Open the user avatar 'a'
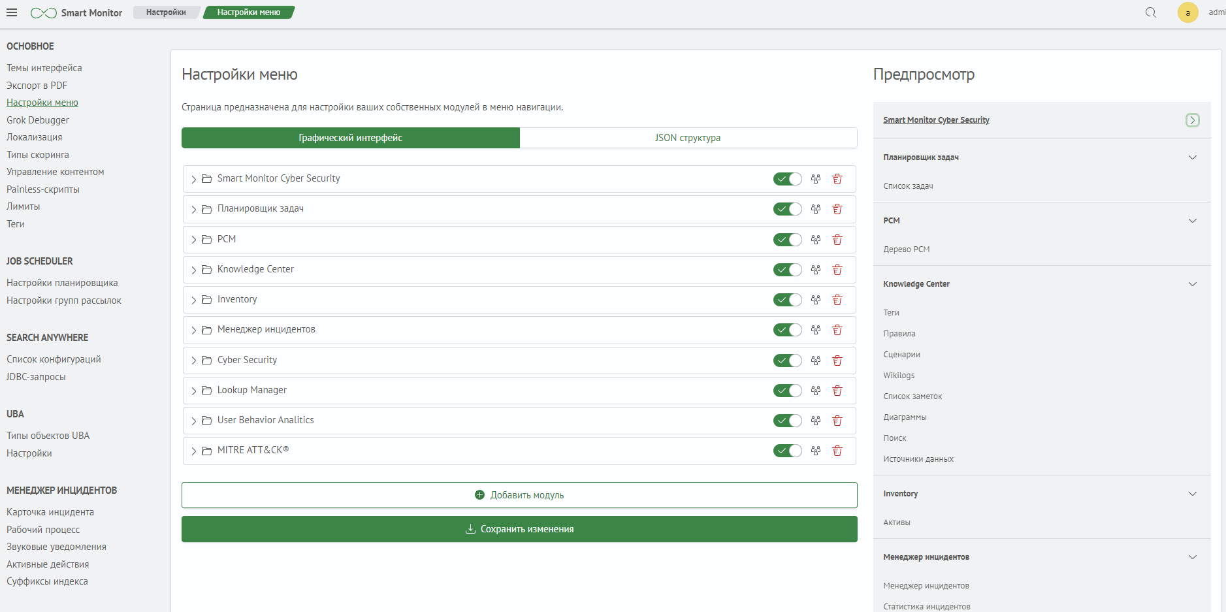 point(1187,12)
